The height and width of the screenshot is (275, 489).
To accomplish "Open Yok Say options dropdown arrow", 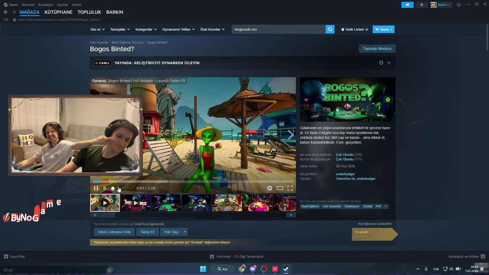I will 185,232.
